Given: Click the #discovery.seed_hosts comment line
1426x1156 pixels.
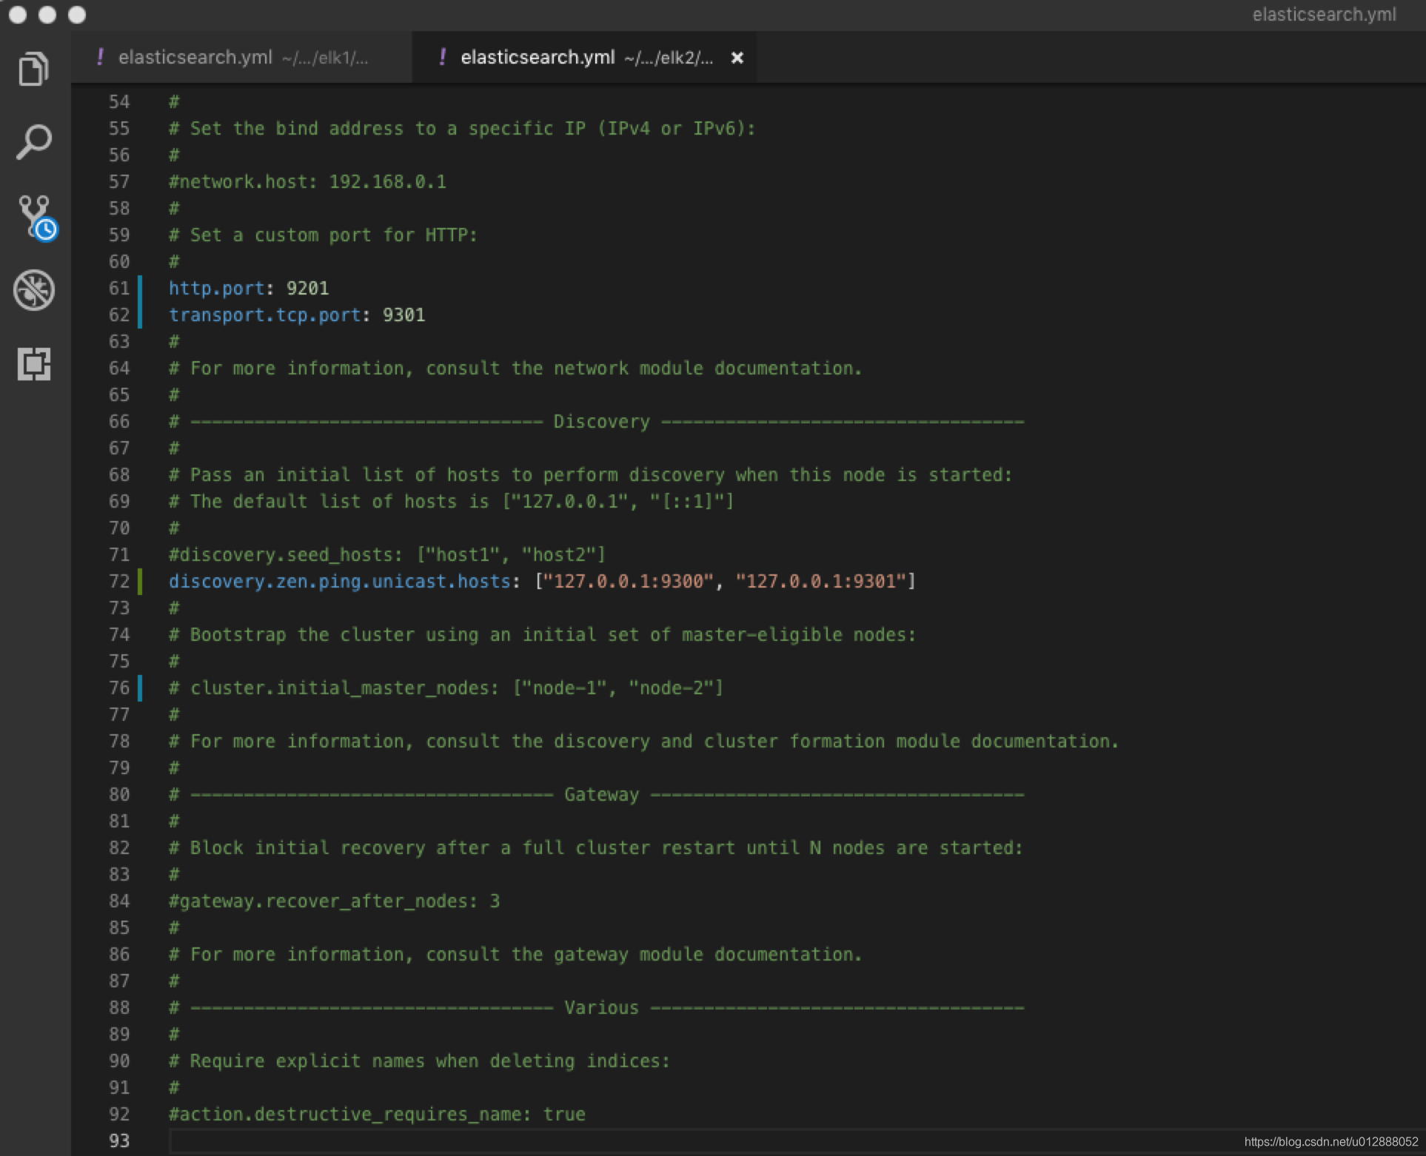Looking at the screenshot, I should pyautogui.click(x=387, y=554).
